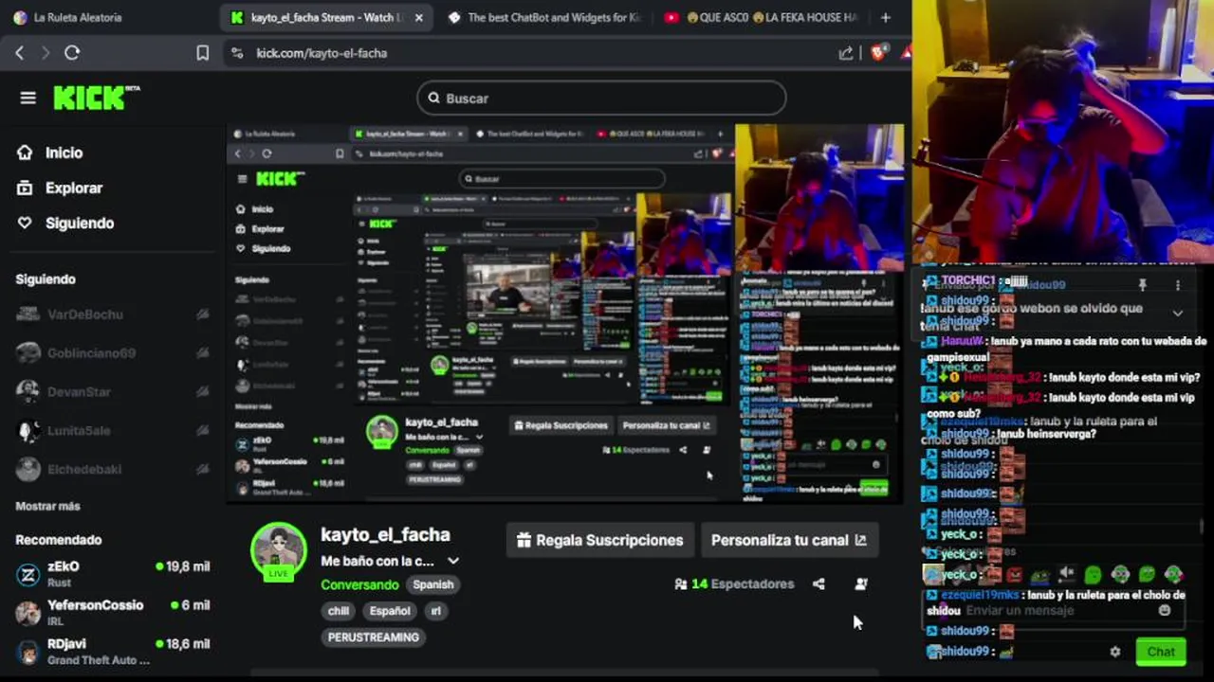Click the pin icon on pinned message
Viewport: 1214px width, 682px height.
click(1143, 285)
